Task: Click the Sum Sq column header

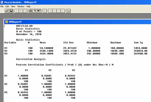Action: pyautogui.click(x=138, y=43)
